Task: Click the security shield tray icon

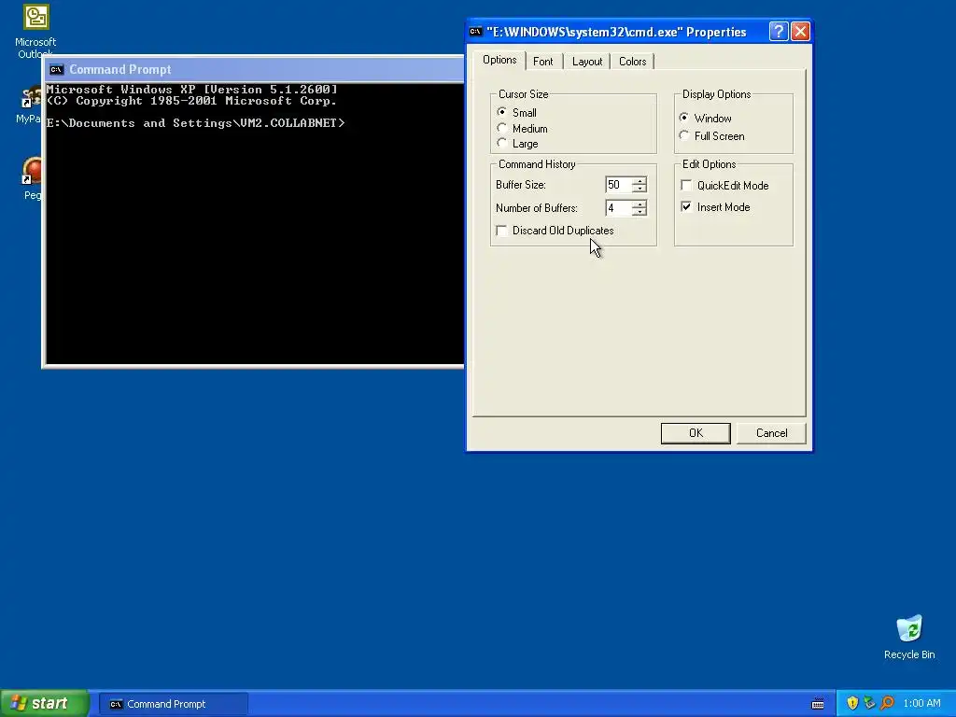Action: point(852,704)
